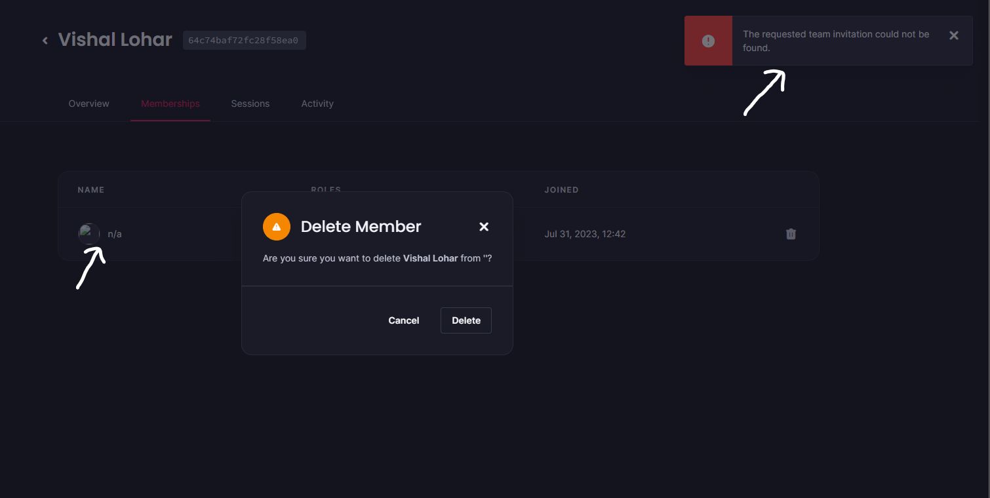990x498 pixels.
Task: Close the Delete Member dialog with the X
Action: [484, 227]
